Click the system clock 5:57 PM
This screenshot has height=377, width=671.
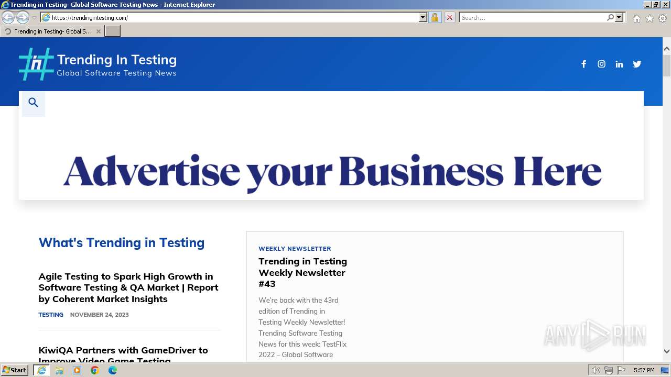pos(644,370)
